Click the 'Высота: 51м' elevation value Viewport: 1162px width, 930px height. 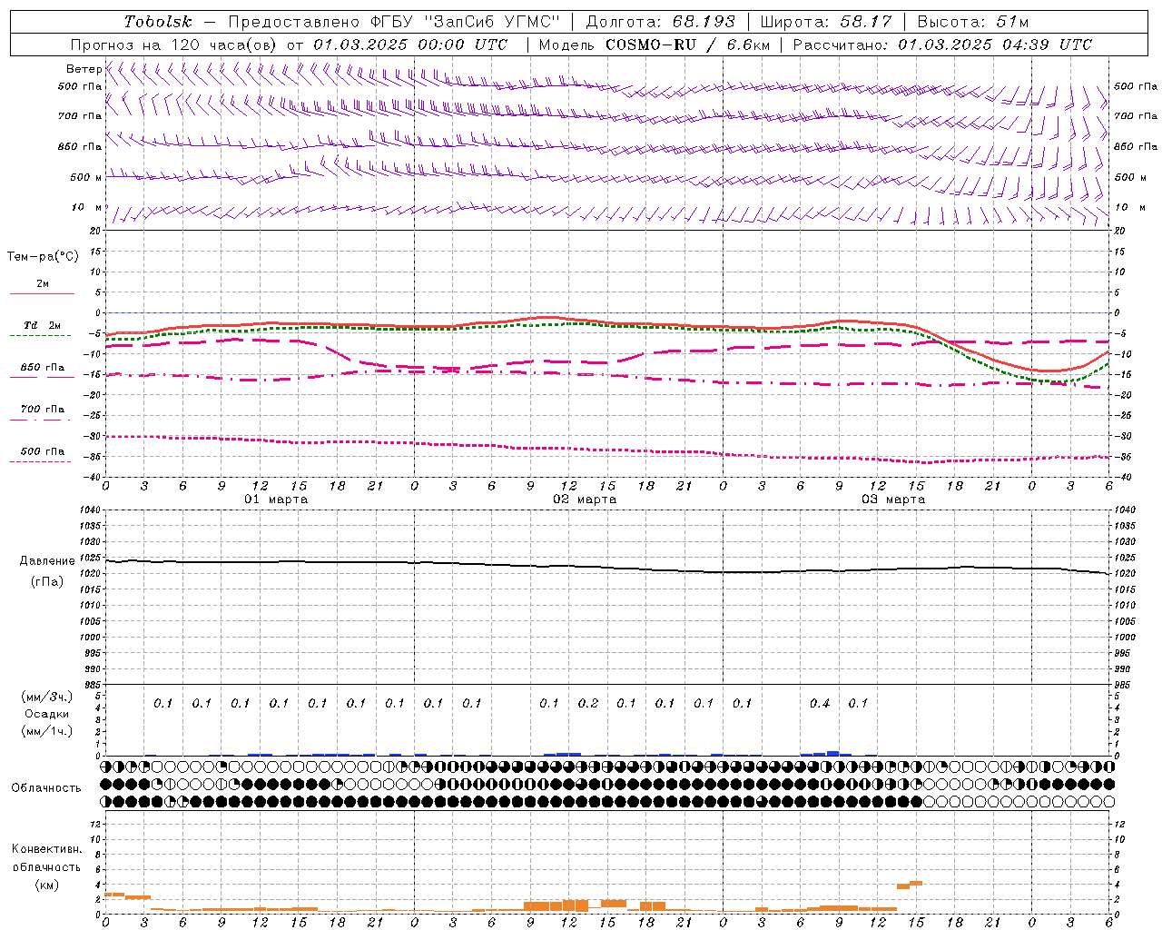pos(972,23)
